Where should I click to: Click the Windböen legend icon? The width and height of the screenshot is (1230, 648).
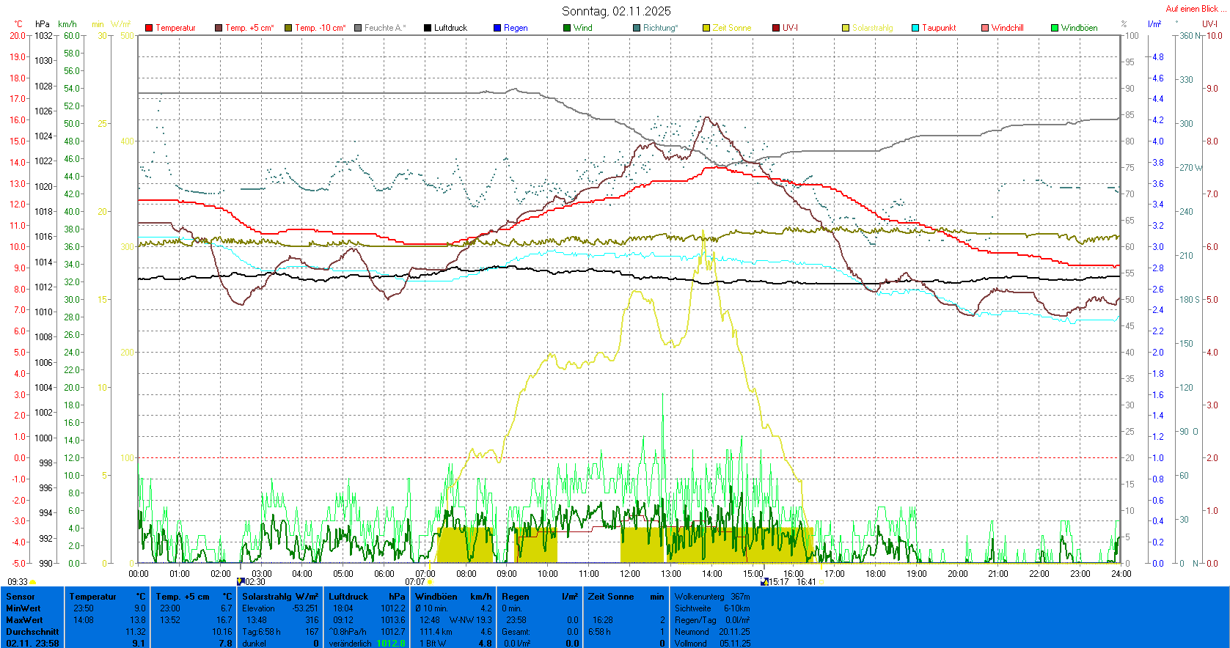(1055, 28)
